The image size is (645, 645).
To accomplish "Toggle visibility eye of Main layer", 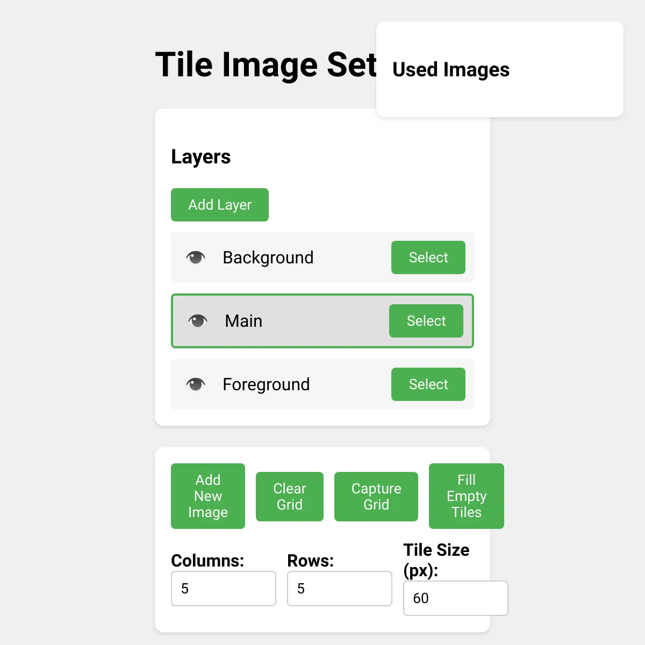I will 198,321.
